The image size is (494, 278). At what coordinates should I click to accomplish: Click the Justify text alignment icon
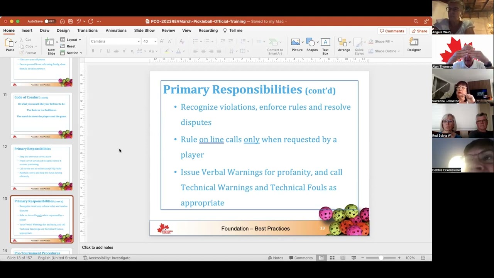pos(219,51)
